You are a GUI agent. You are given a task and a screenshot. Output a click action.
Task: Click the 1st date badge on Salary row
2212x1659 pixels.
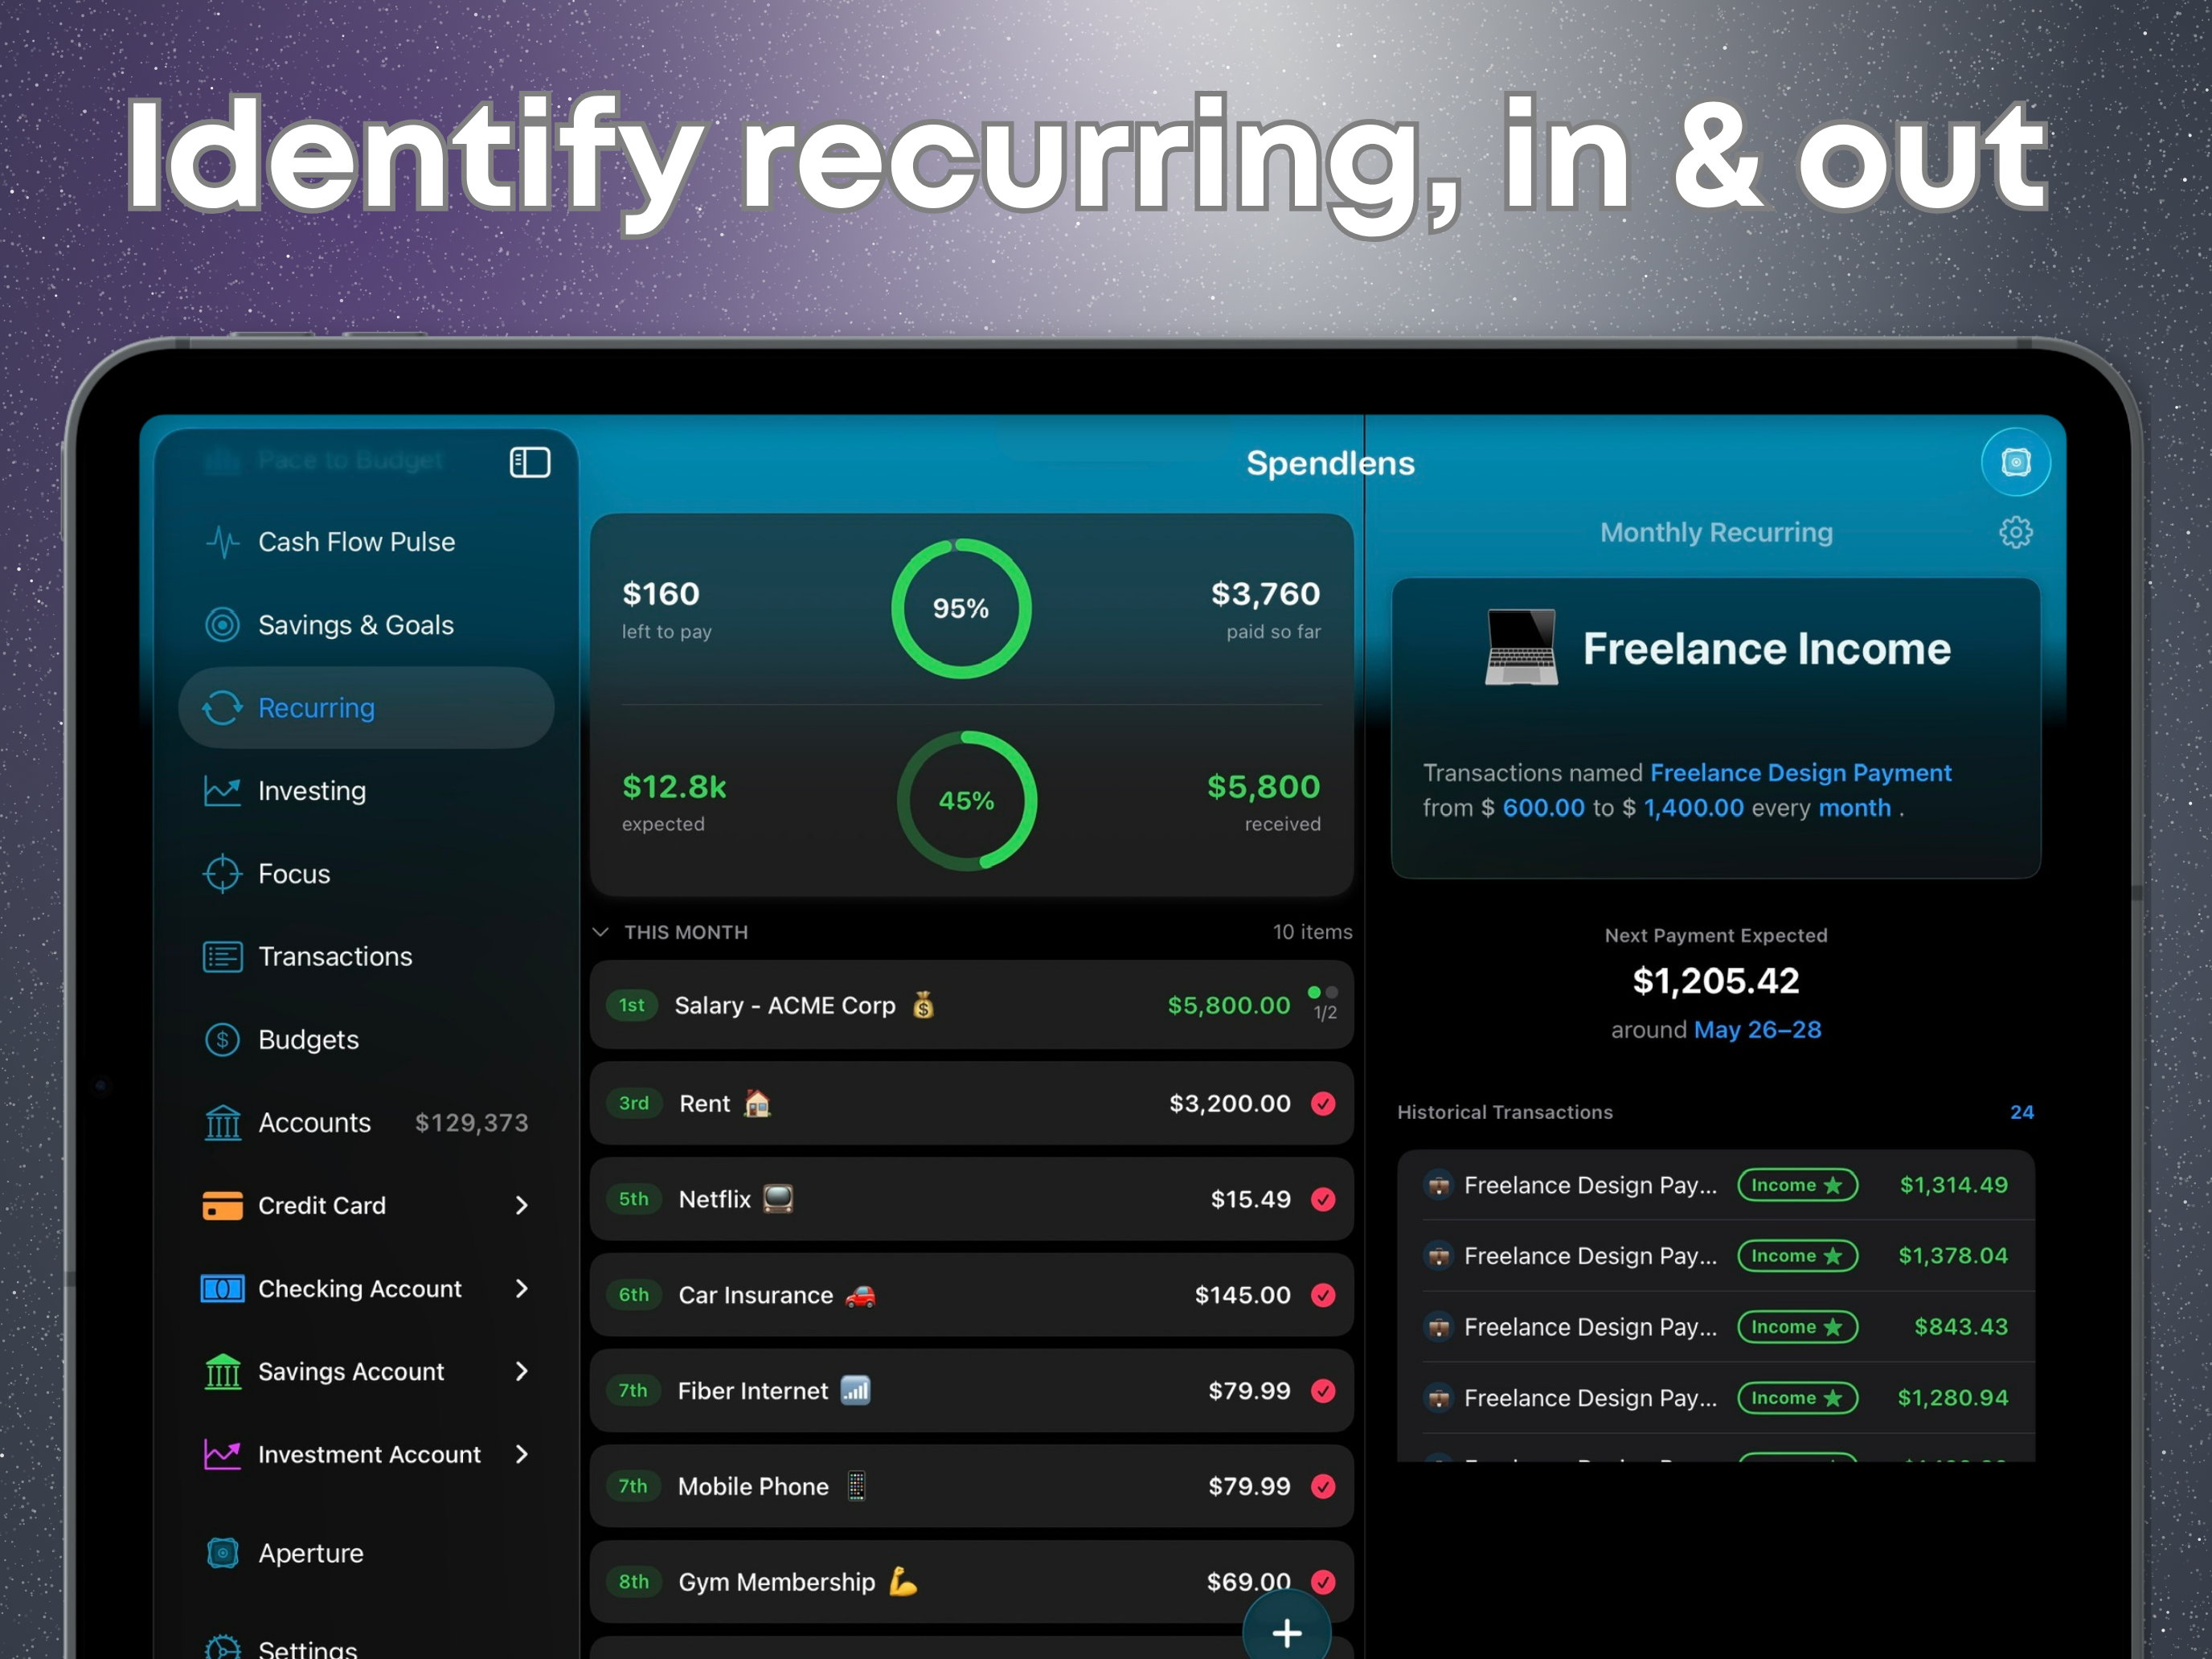point(632,1005)
